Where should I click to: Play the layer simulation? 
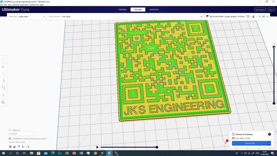(x=97, y=147)
